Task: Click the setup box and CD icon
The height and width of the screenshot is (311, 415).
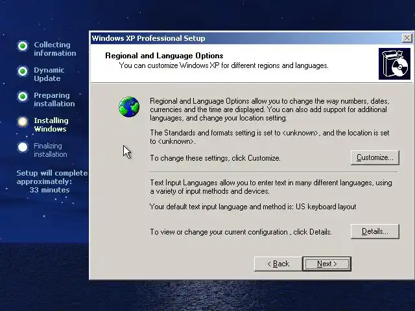Action: pyautogui.click(x=394, y=63)
